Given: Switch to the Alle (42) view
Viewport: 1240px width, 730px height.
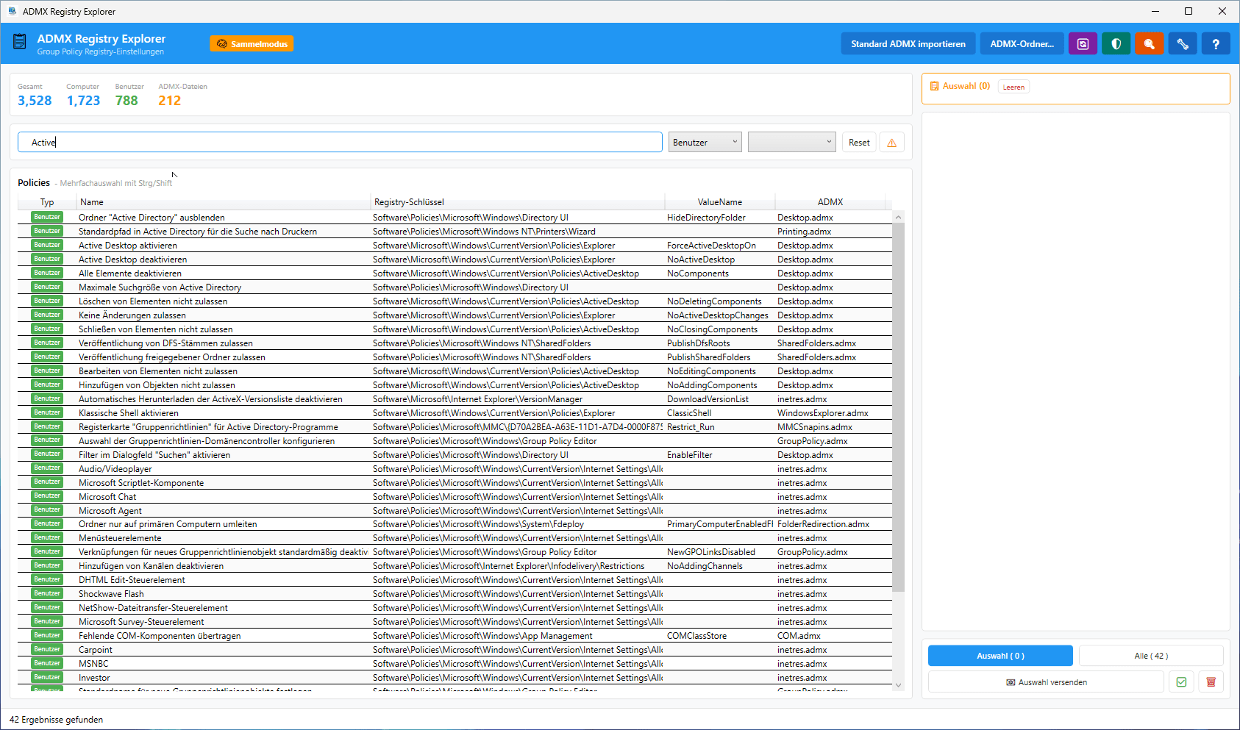Looking at the screenshot, I should click(1150, 656).
